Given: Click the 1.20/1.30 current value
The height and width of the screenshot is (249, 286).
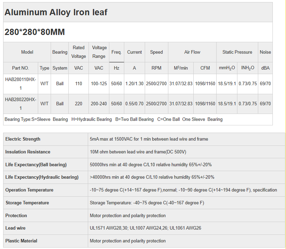Looking at the screenshot, I should pyautogui.click(x=134, y=84).
